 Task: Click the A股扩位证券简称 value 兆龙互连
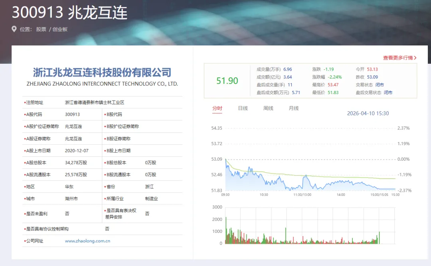pos(73,126)
